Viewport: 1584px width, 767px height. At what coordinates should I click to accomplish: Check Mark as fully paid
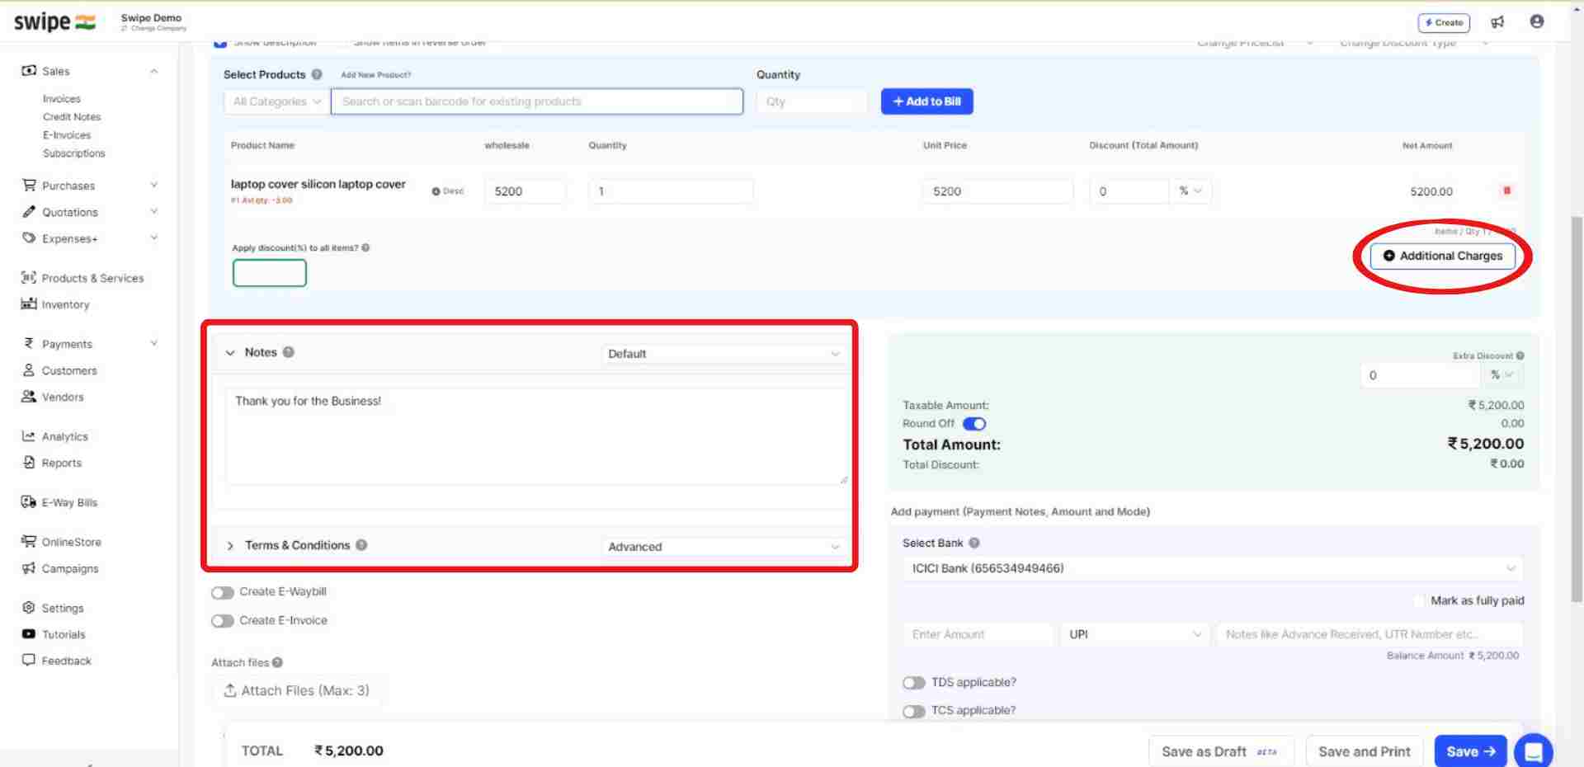pyautogui.click(x=1420, y=600)
